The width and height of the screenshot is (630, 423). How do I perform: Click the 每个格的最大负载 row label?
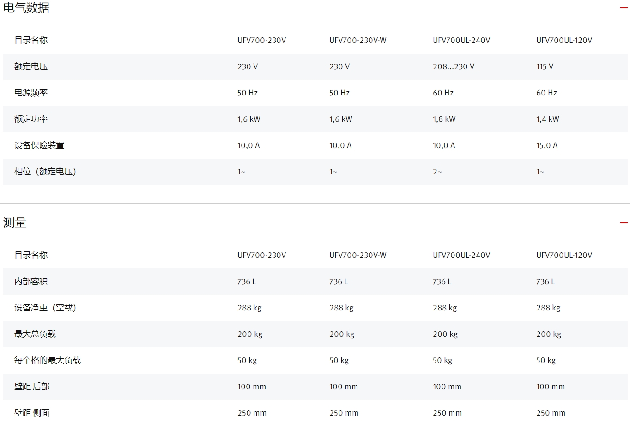tap(48, 360)
